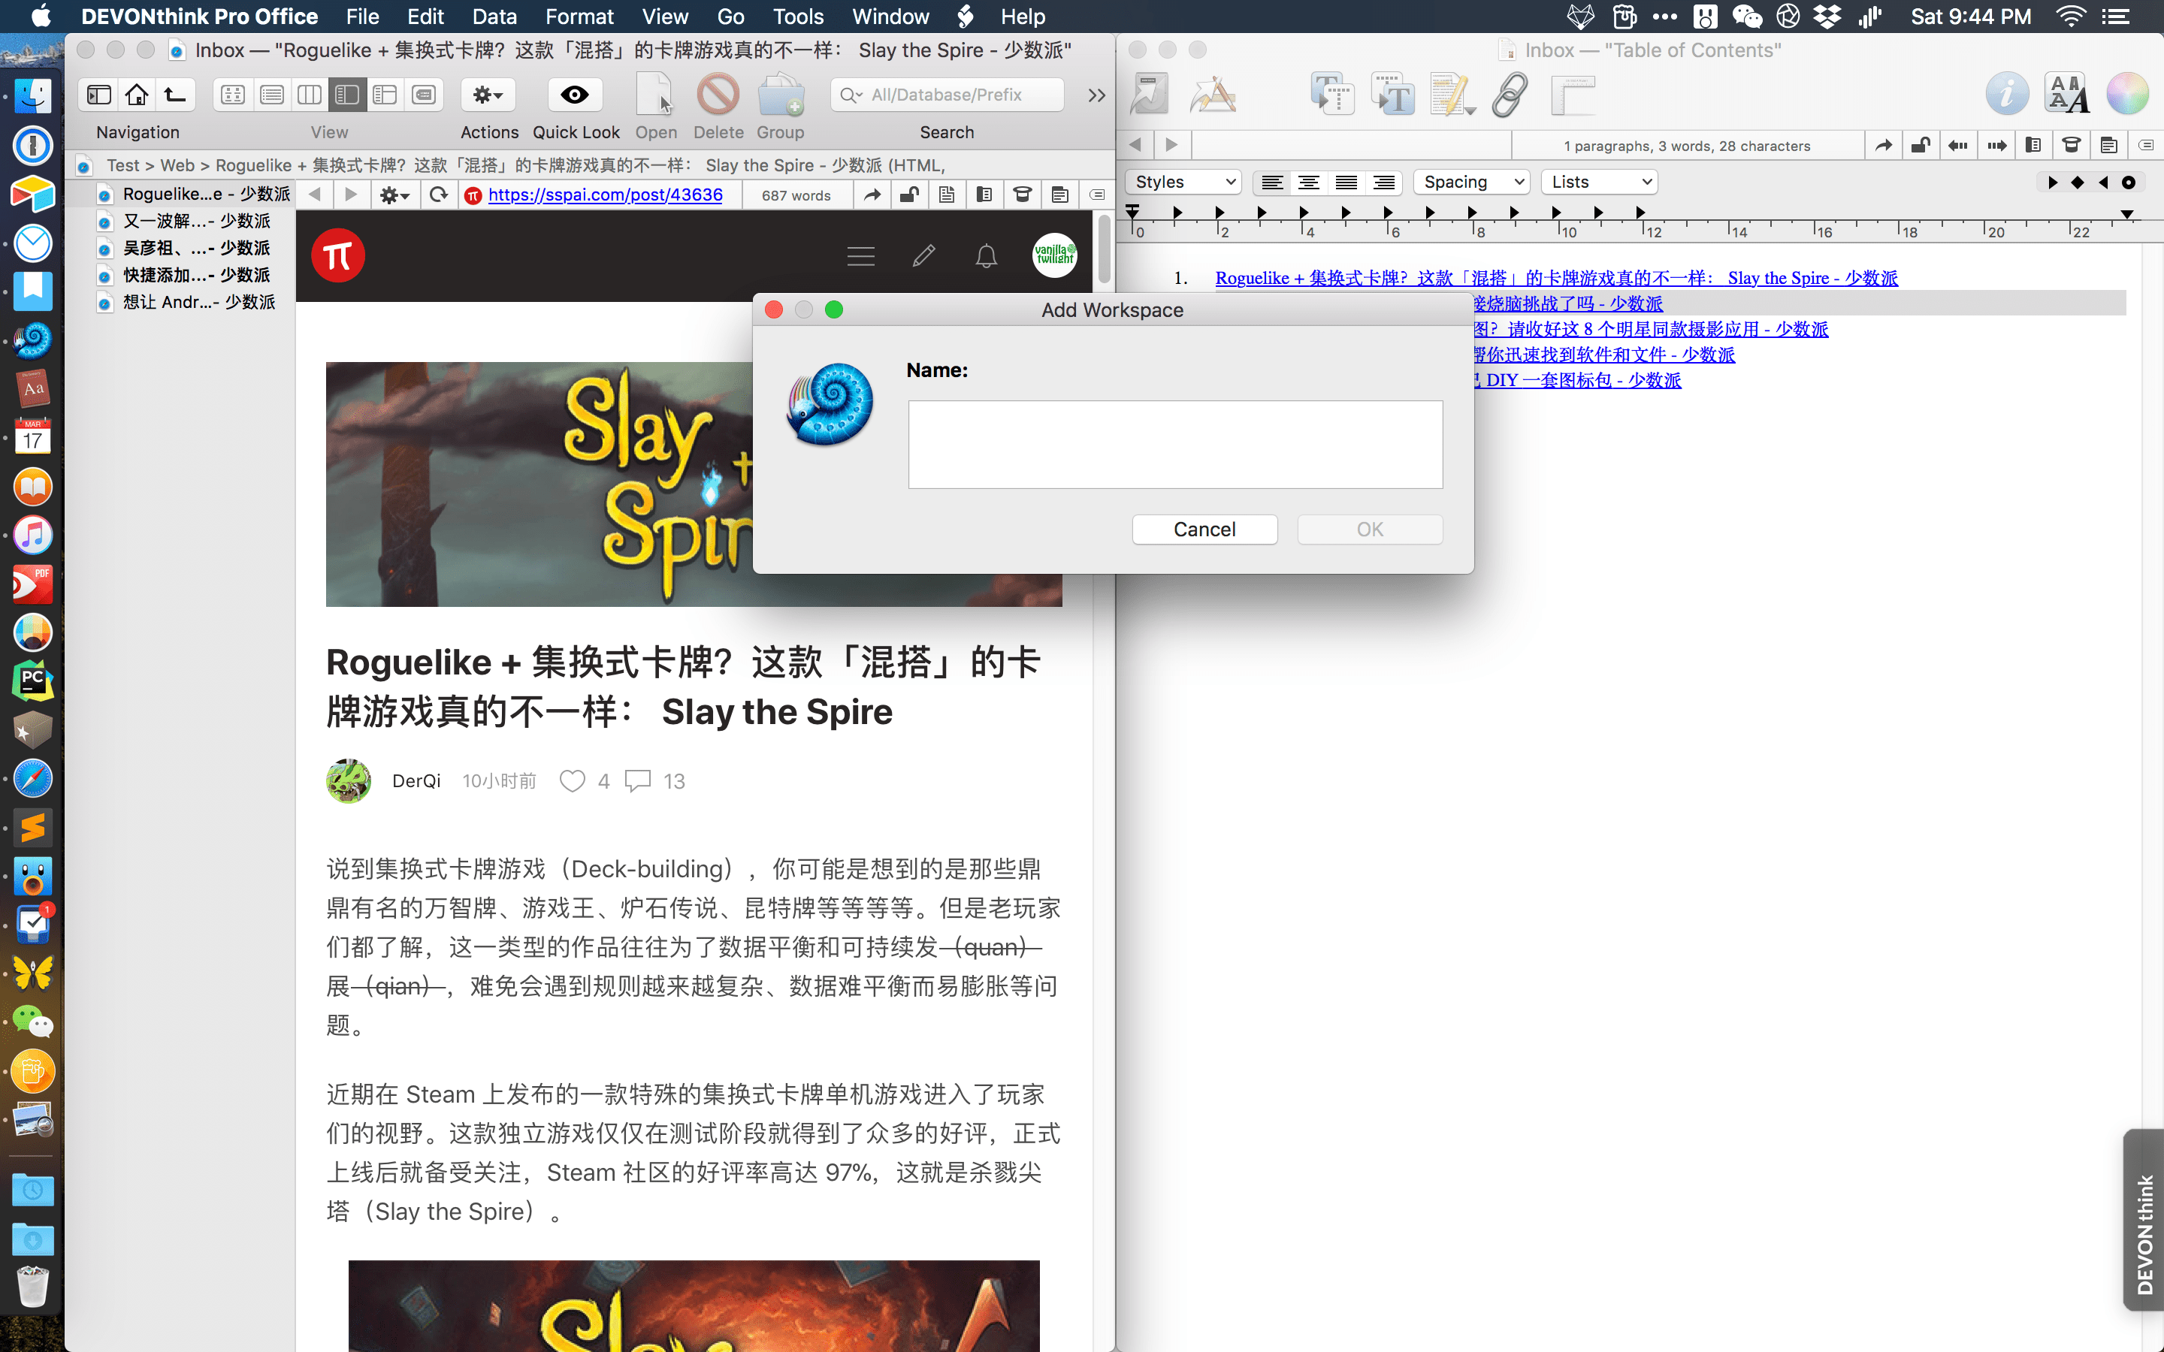Toggle the sidebar panel button
This screenshot has width=2164, height=1352.
tap(99, 95)
